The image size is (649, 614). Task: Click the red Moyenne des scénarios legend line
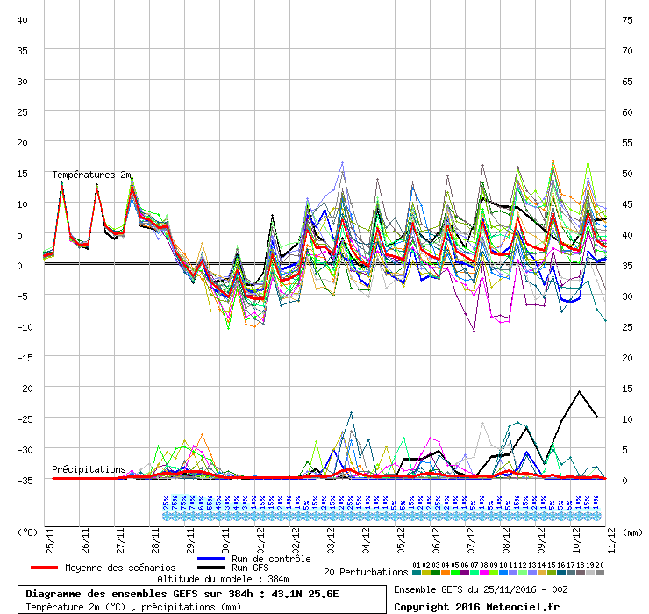point(44,568)
